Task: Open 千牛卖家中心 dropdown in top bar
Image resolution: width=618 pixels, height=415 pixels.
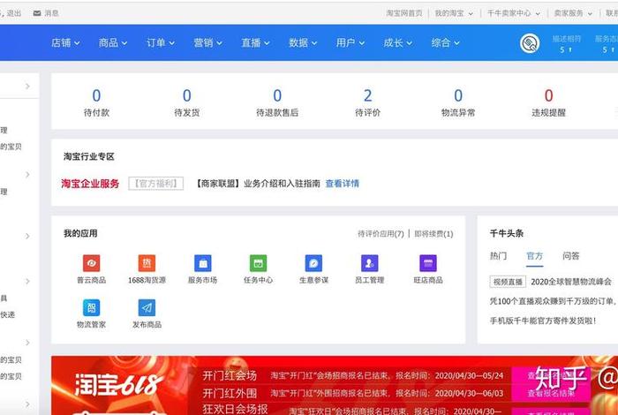Action: point(514,13)
